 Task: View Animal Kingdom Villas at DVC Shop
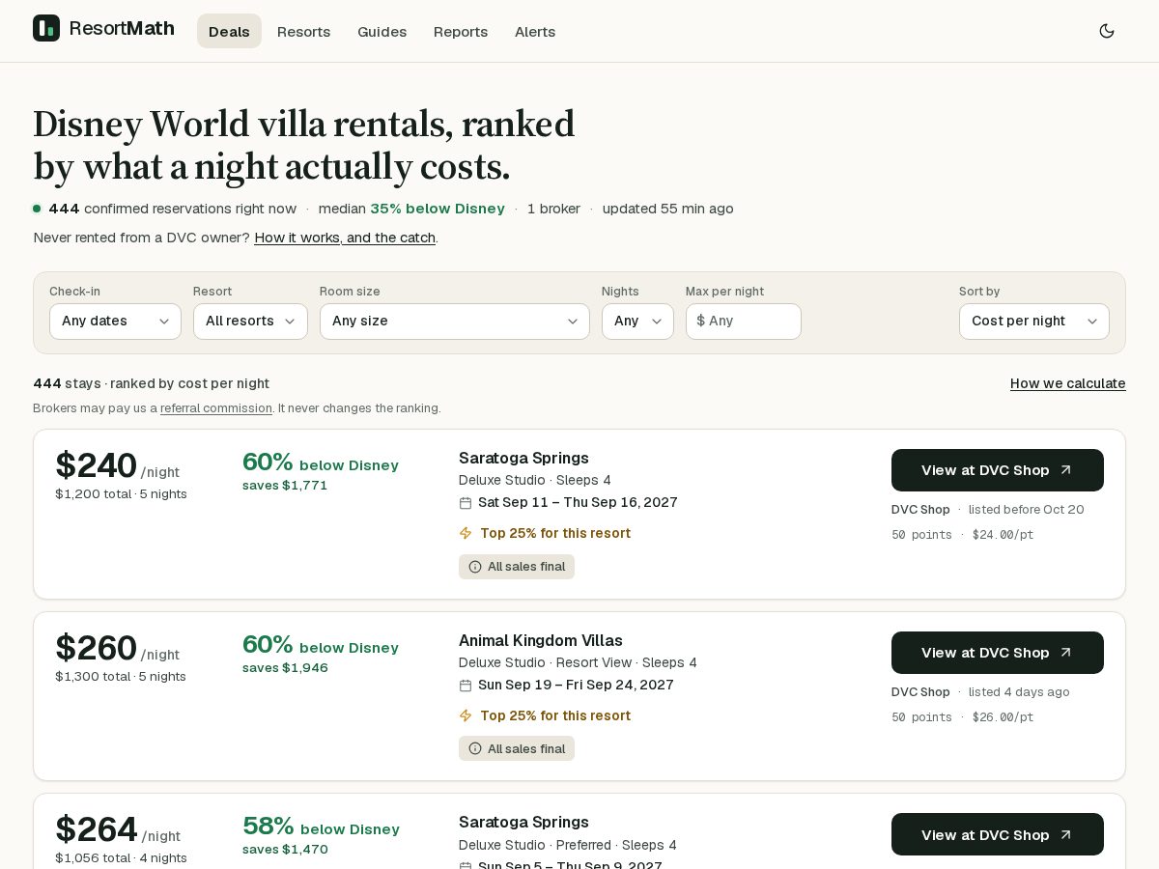[x=998, y=653]
